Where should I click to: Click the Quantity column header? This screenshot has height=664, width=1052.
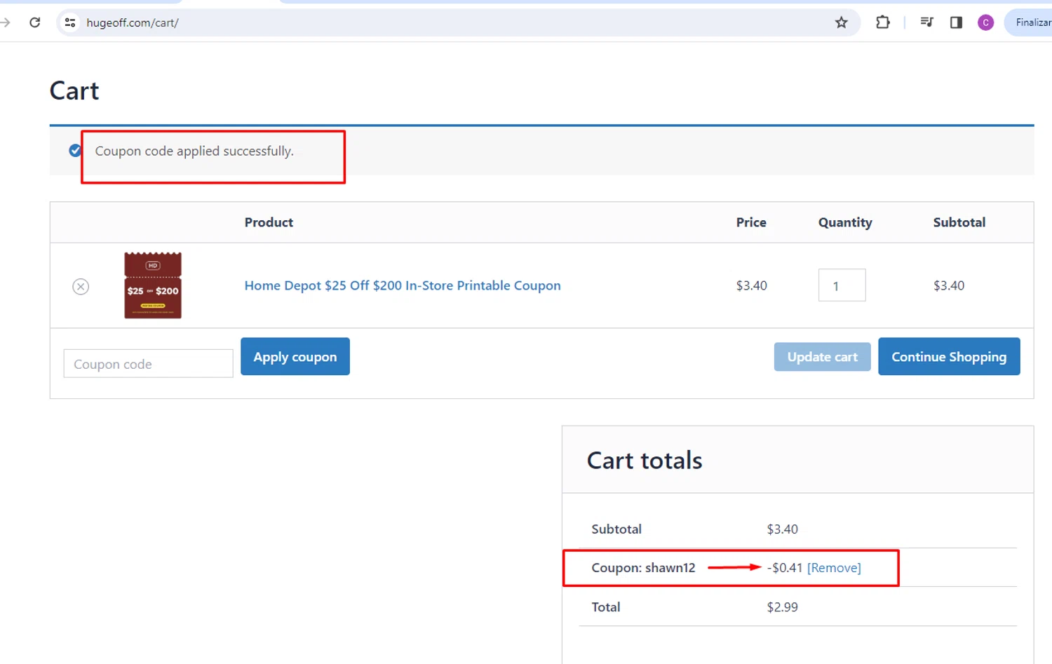(x=845, y=222)
